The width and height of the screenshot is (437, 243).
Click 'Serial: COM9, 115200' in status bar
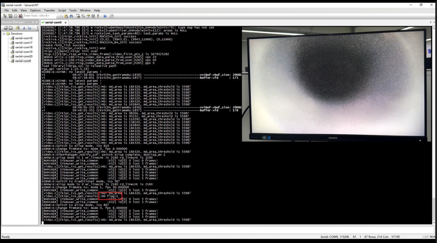coord(335,237)
